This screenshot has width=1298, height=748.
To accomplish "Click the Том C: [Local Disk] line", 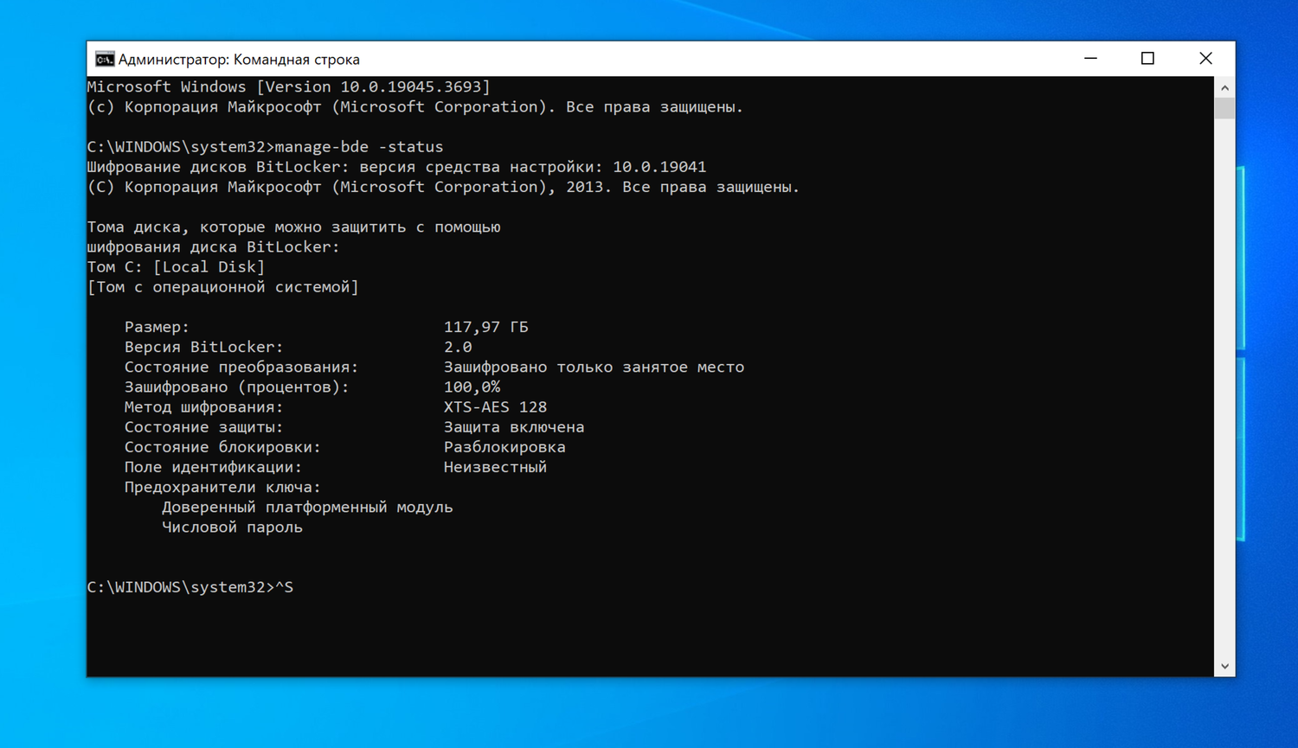I will click(177, 267).
